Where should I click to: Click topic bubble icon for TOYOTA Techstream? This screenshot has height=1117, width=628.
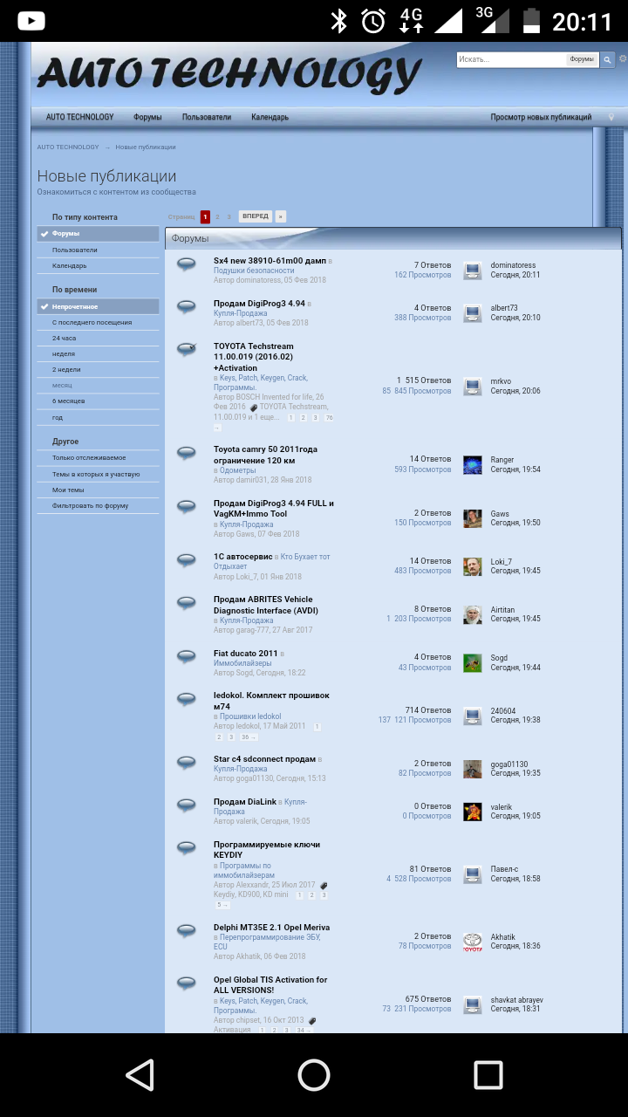pos(186,349)
